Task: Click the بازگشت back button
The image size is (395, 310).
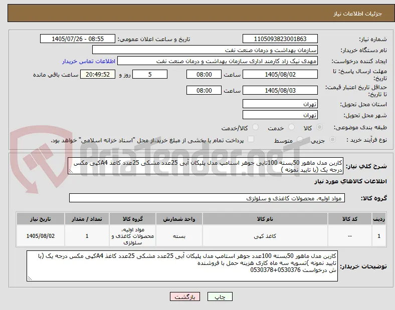Action: [185, 296]
